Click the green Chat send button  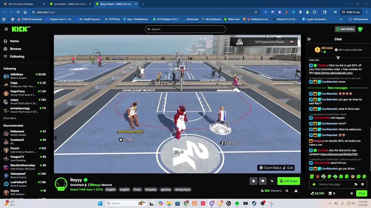tap(362, 194)
